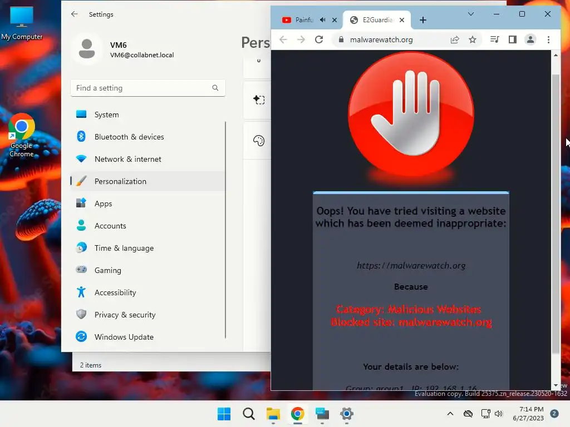
Task: Select Personalization in Settings sidebar
Action: pos(148,181)
